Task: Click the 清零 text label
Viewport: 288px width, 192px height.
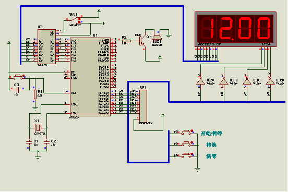Action: pyautogui.click(x=211, y=157)
